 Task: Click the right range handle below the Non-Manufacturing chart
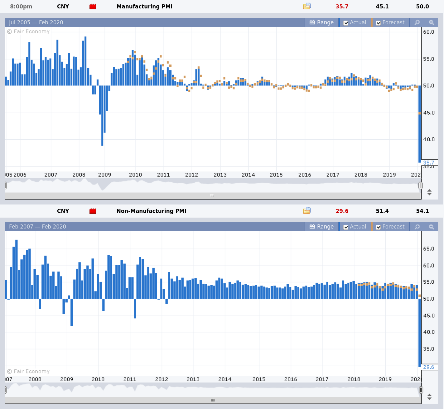click(x=421, y=390)
